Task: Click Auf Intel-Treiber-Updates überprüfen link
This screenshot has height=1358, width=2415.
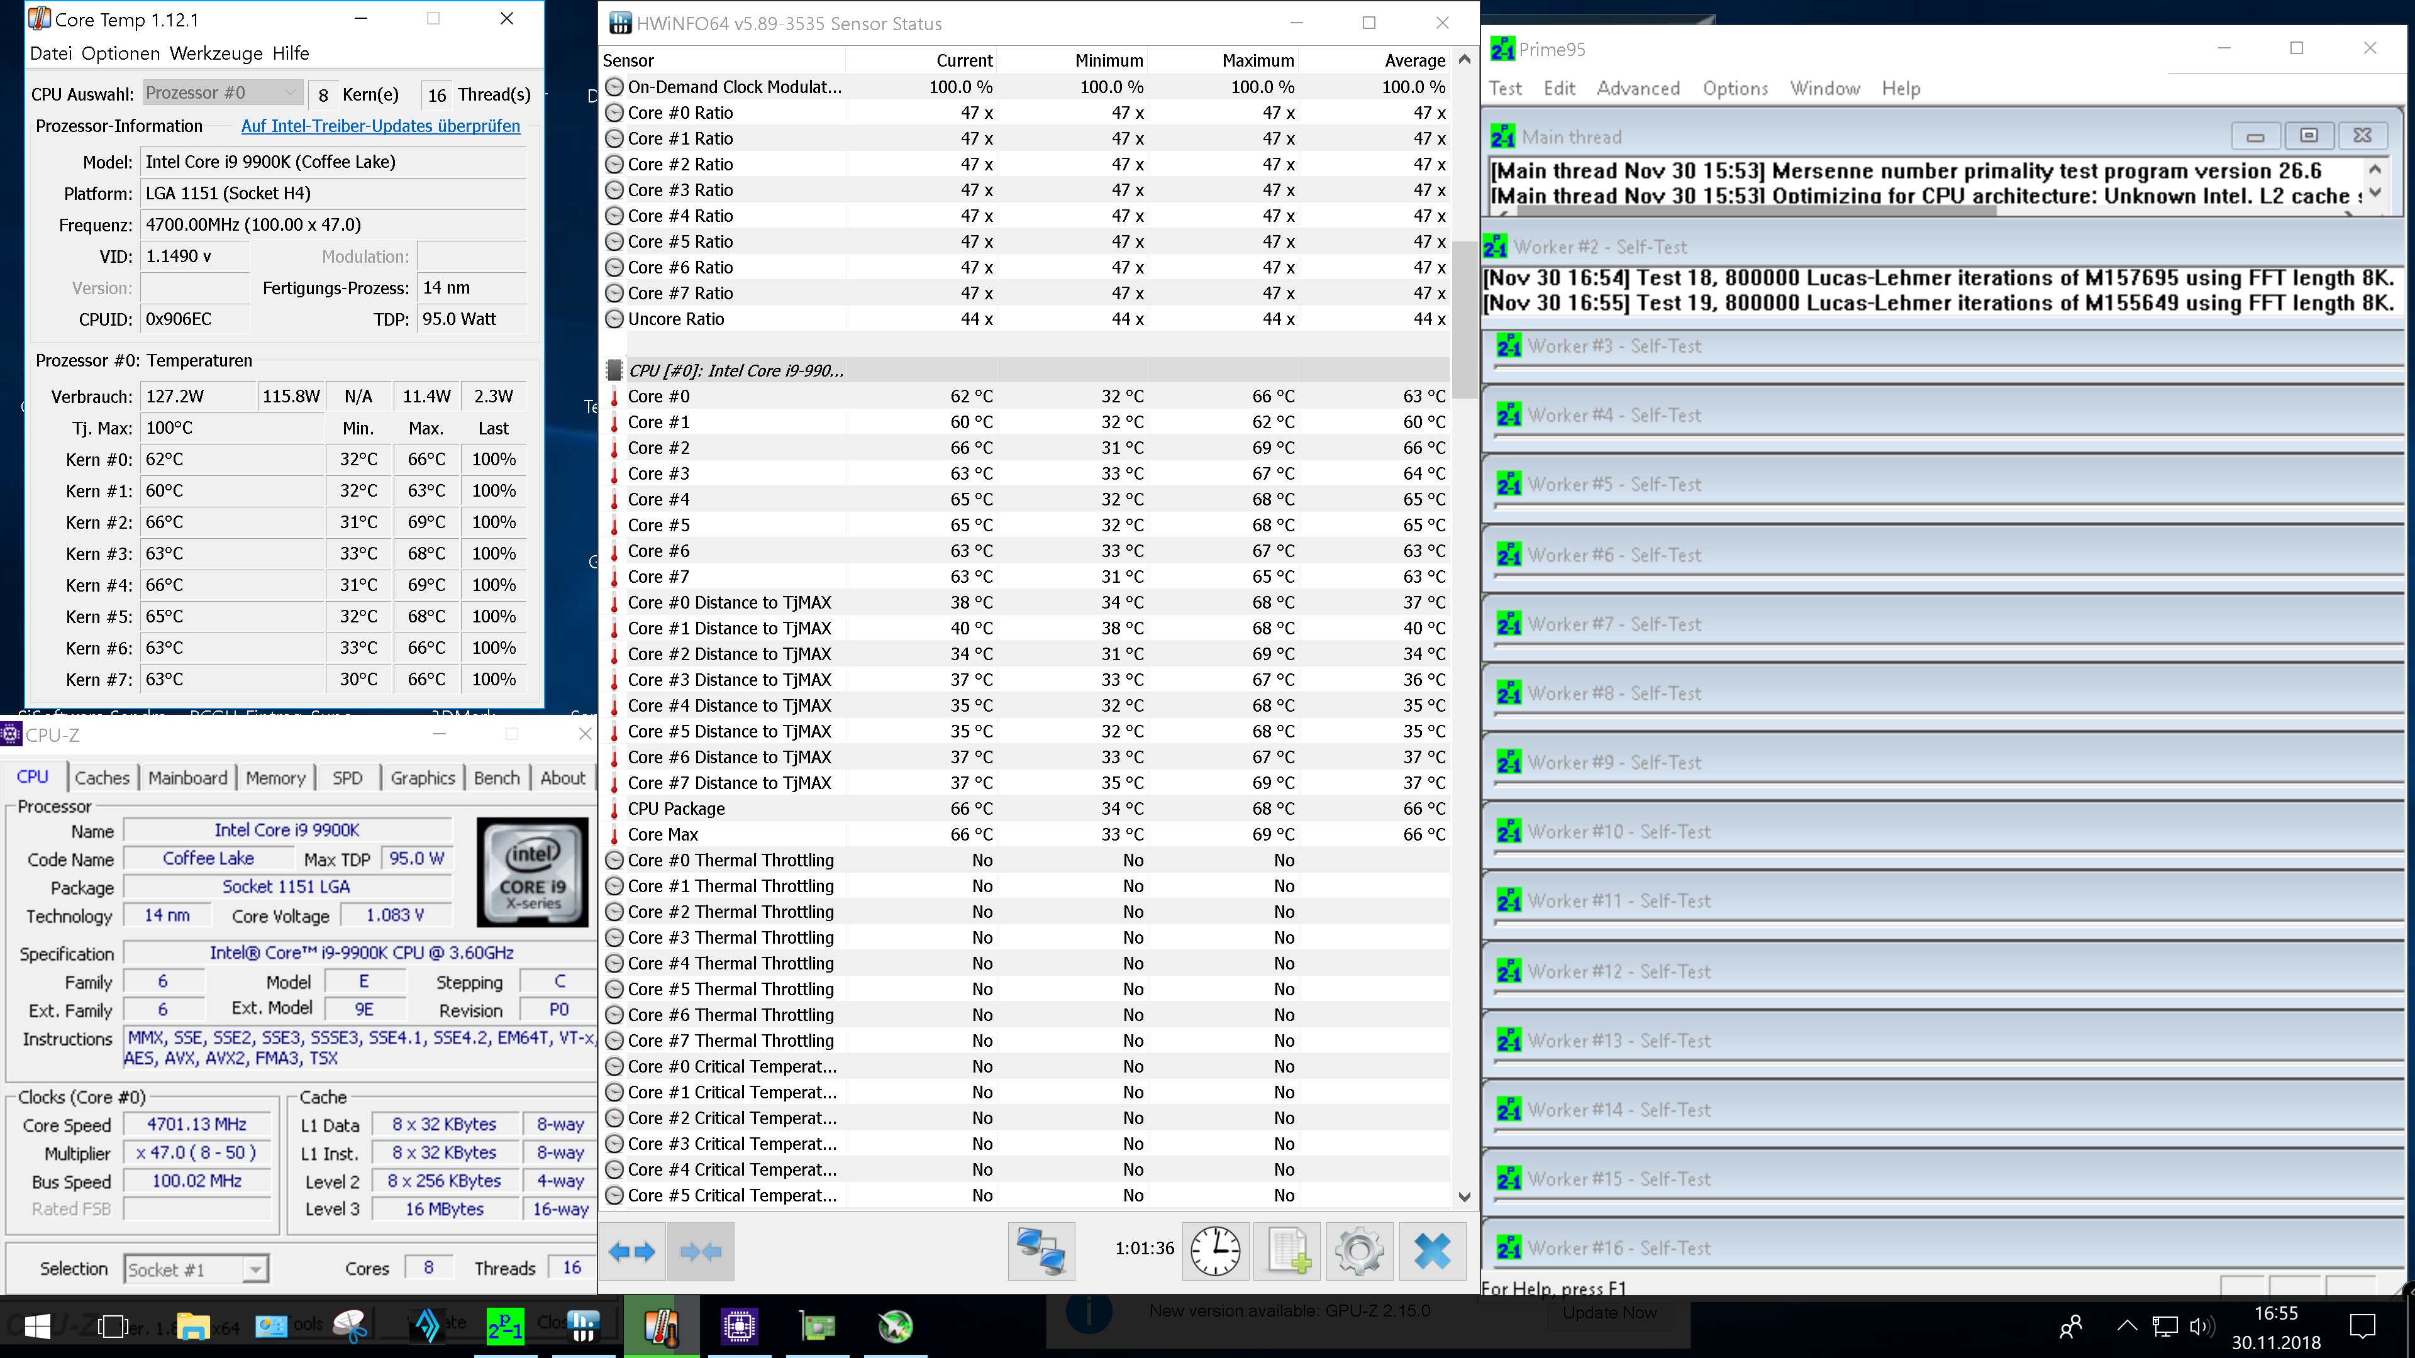Action: pos(380,126)
